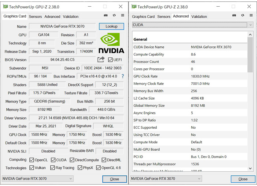Click refresh icon in right GPU-Z window
The image size is (257, 186).
[x=243, y=15]
